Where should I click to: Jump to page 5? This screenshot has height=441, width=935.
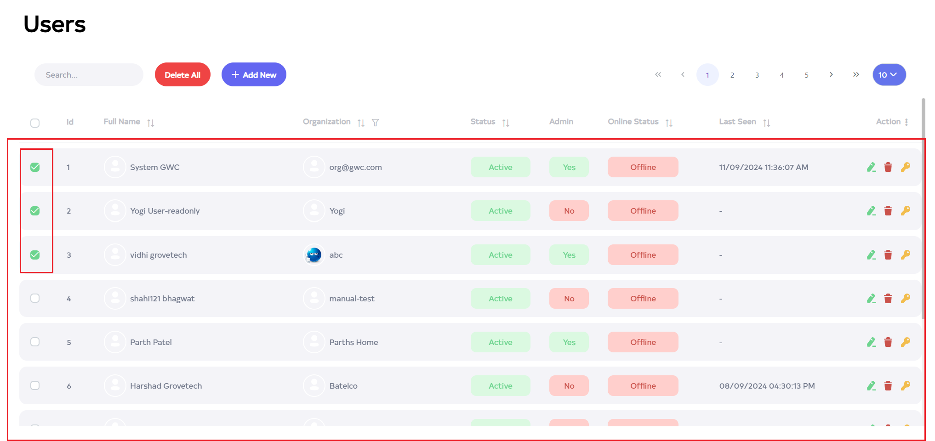806,75
